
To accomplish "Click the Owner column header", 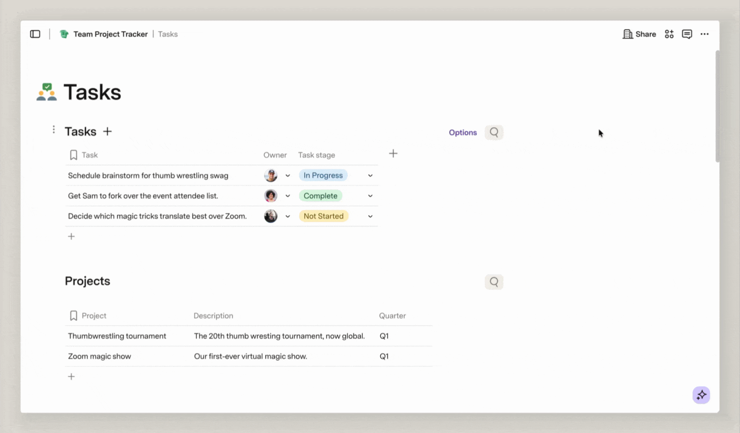I will pyautogui.click(x=275, y=155).
